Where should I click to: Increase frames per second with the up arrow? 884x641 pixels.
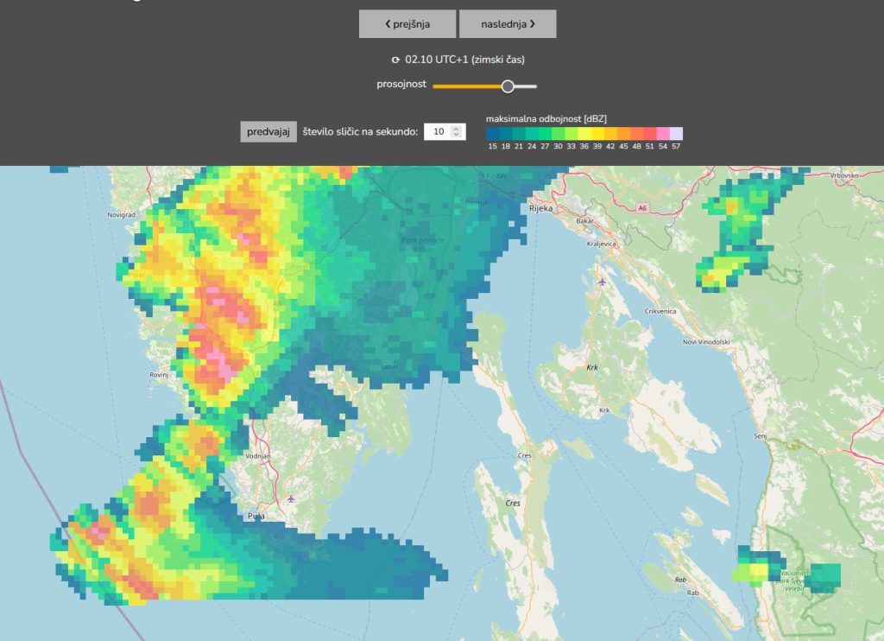pos(458,128)
